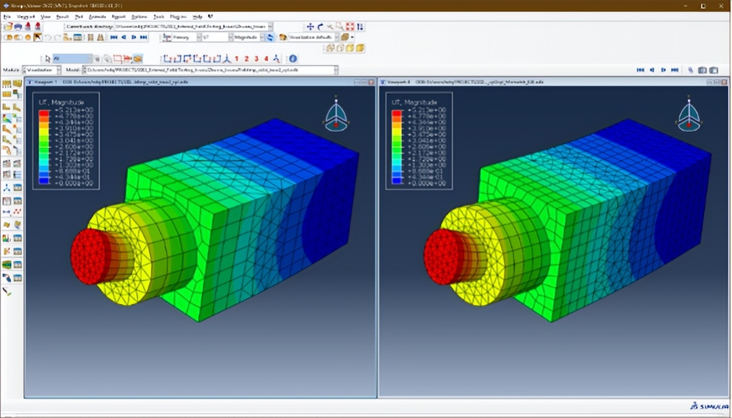This screenshot has height=418, width=732.
Task: Click the blue Help info icon
Action: pos(293,59)
